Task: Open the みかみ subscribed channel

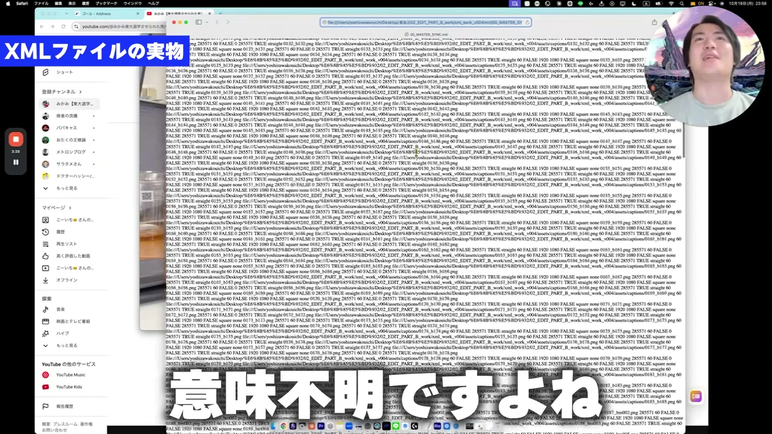Action: point(70,104)
